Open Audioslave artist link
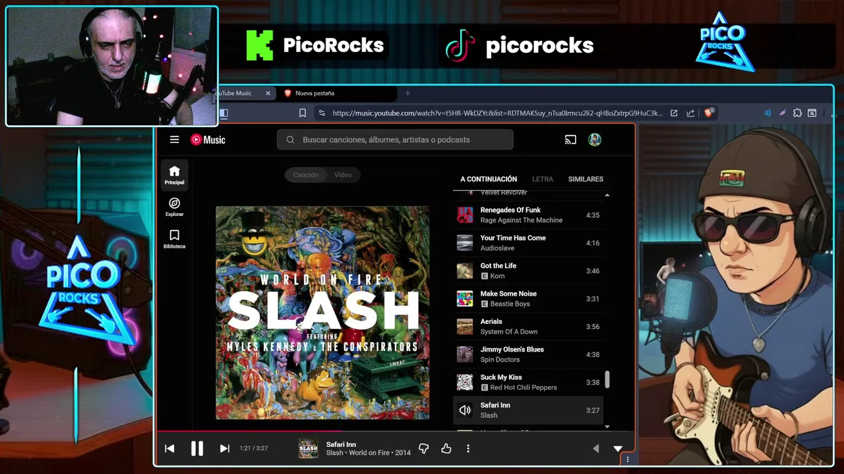The height and width of the screenshot is (474, 844). (497, 248)
